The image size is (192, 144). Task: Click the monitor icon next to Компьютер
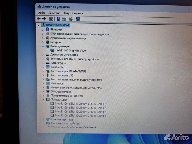click(x=47, y=67)
